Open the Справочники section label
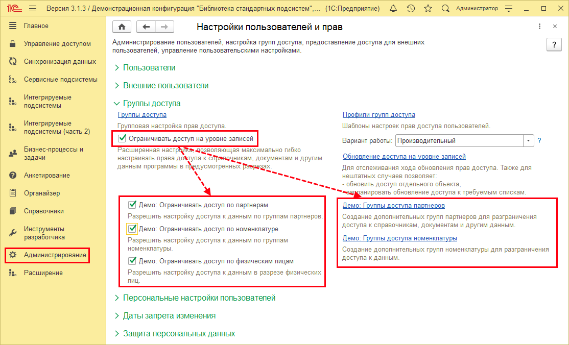The image size is (569, 345). 44,211
